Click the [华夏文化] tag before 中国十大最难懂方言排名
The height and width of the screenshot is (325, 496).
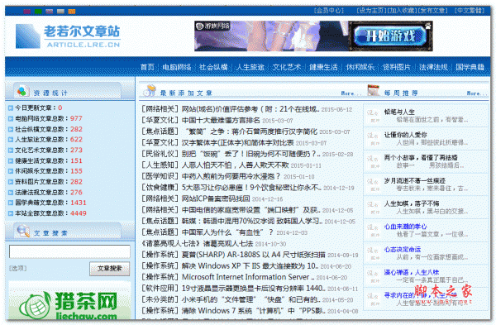160,121
